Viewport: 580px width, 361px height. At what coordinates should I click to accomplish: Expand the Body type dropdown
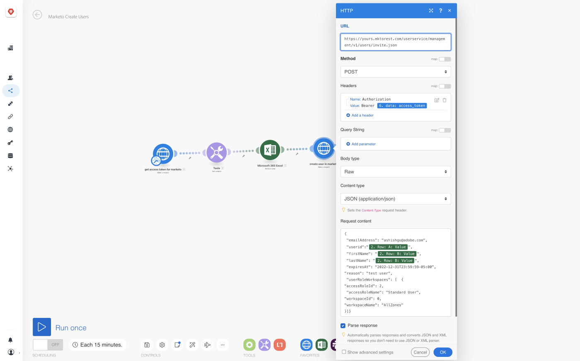[x=395, y=172]
